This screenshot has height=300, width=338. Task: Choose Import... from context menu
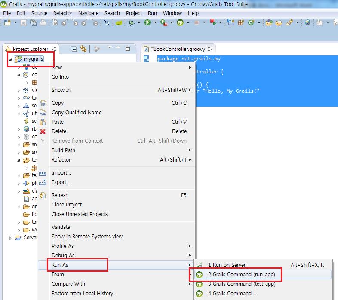117,173
